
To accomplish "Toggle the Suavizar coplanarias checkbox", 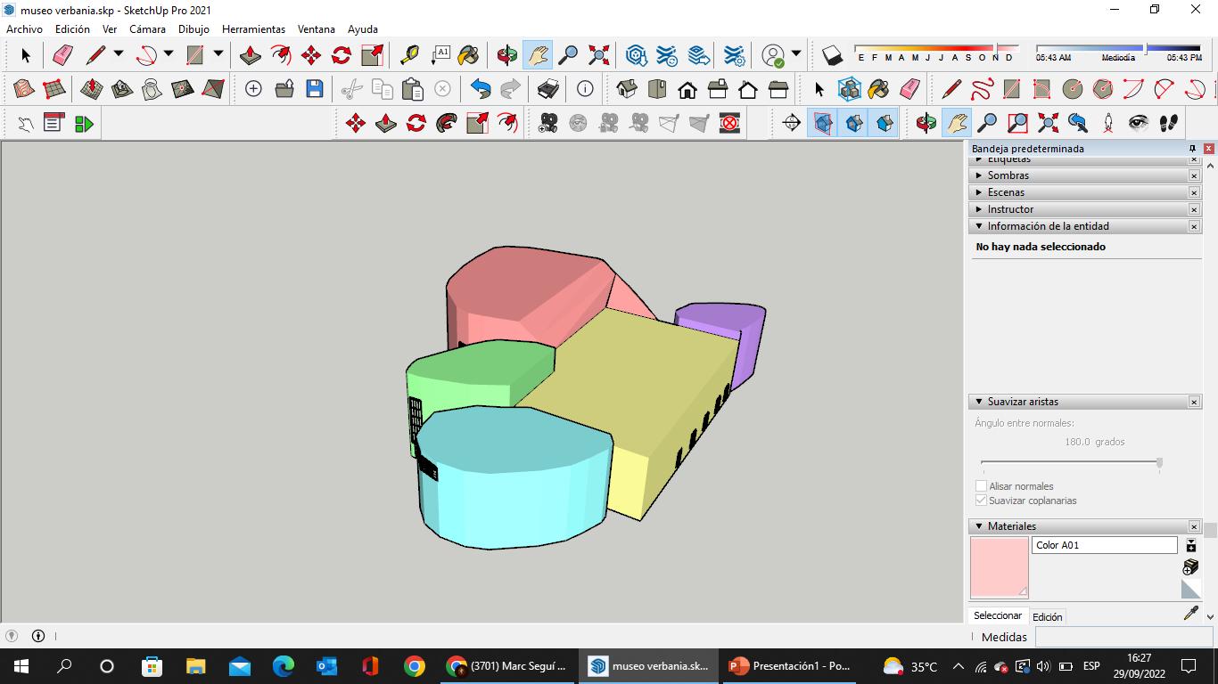I will (x=982, y=501).
